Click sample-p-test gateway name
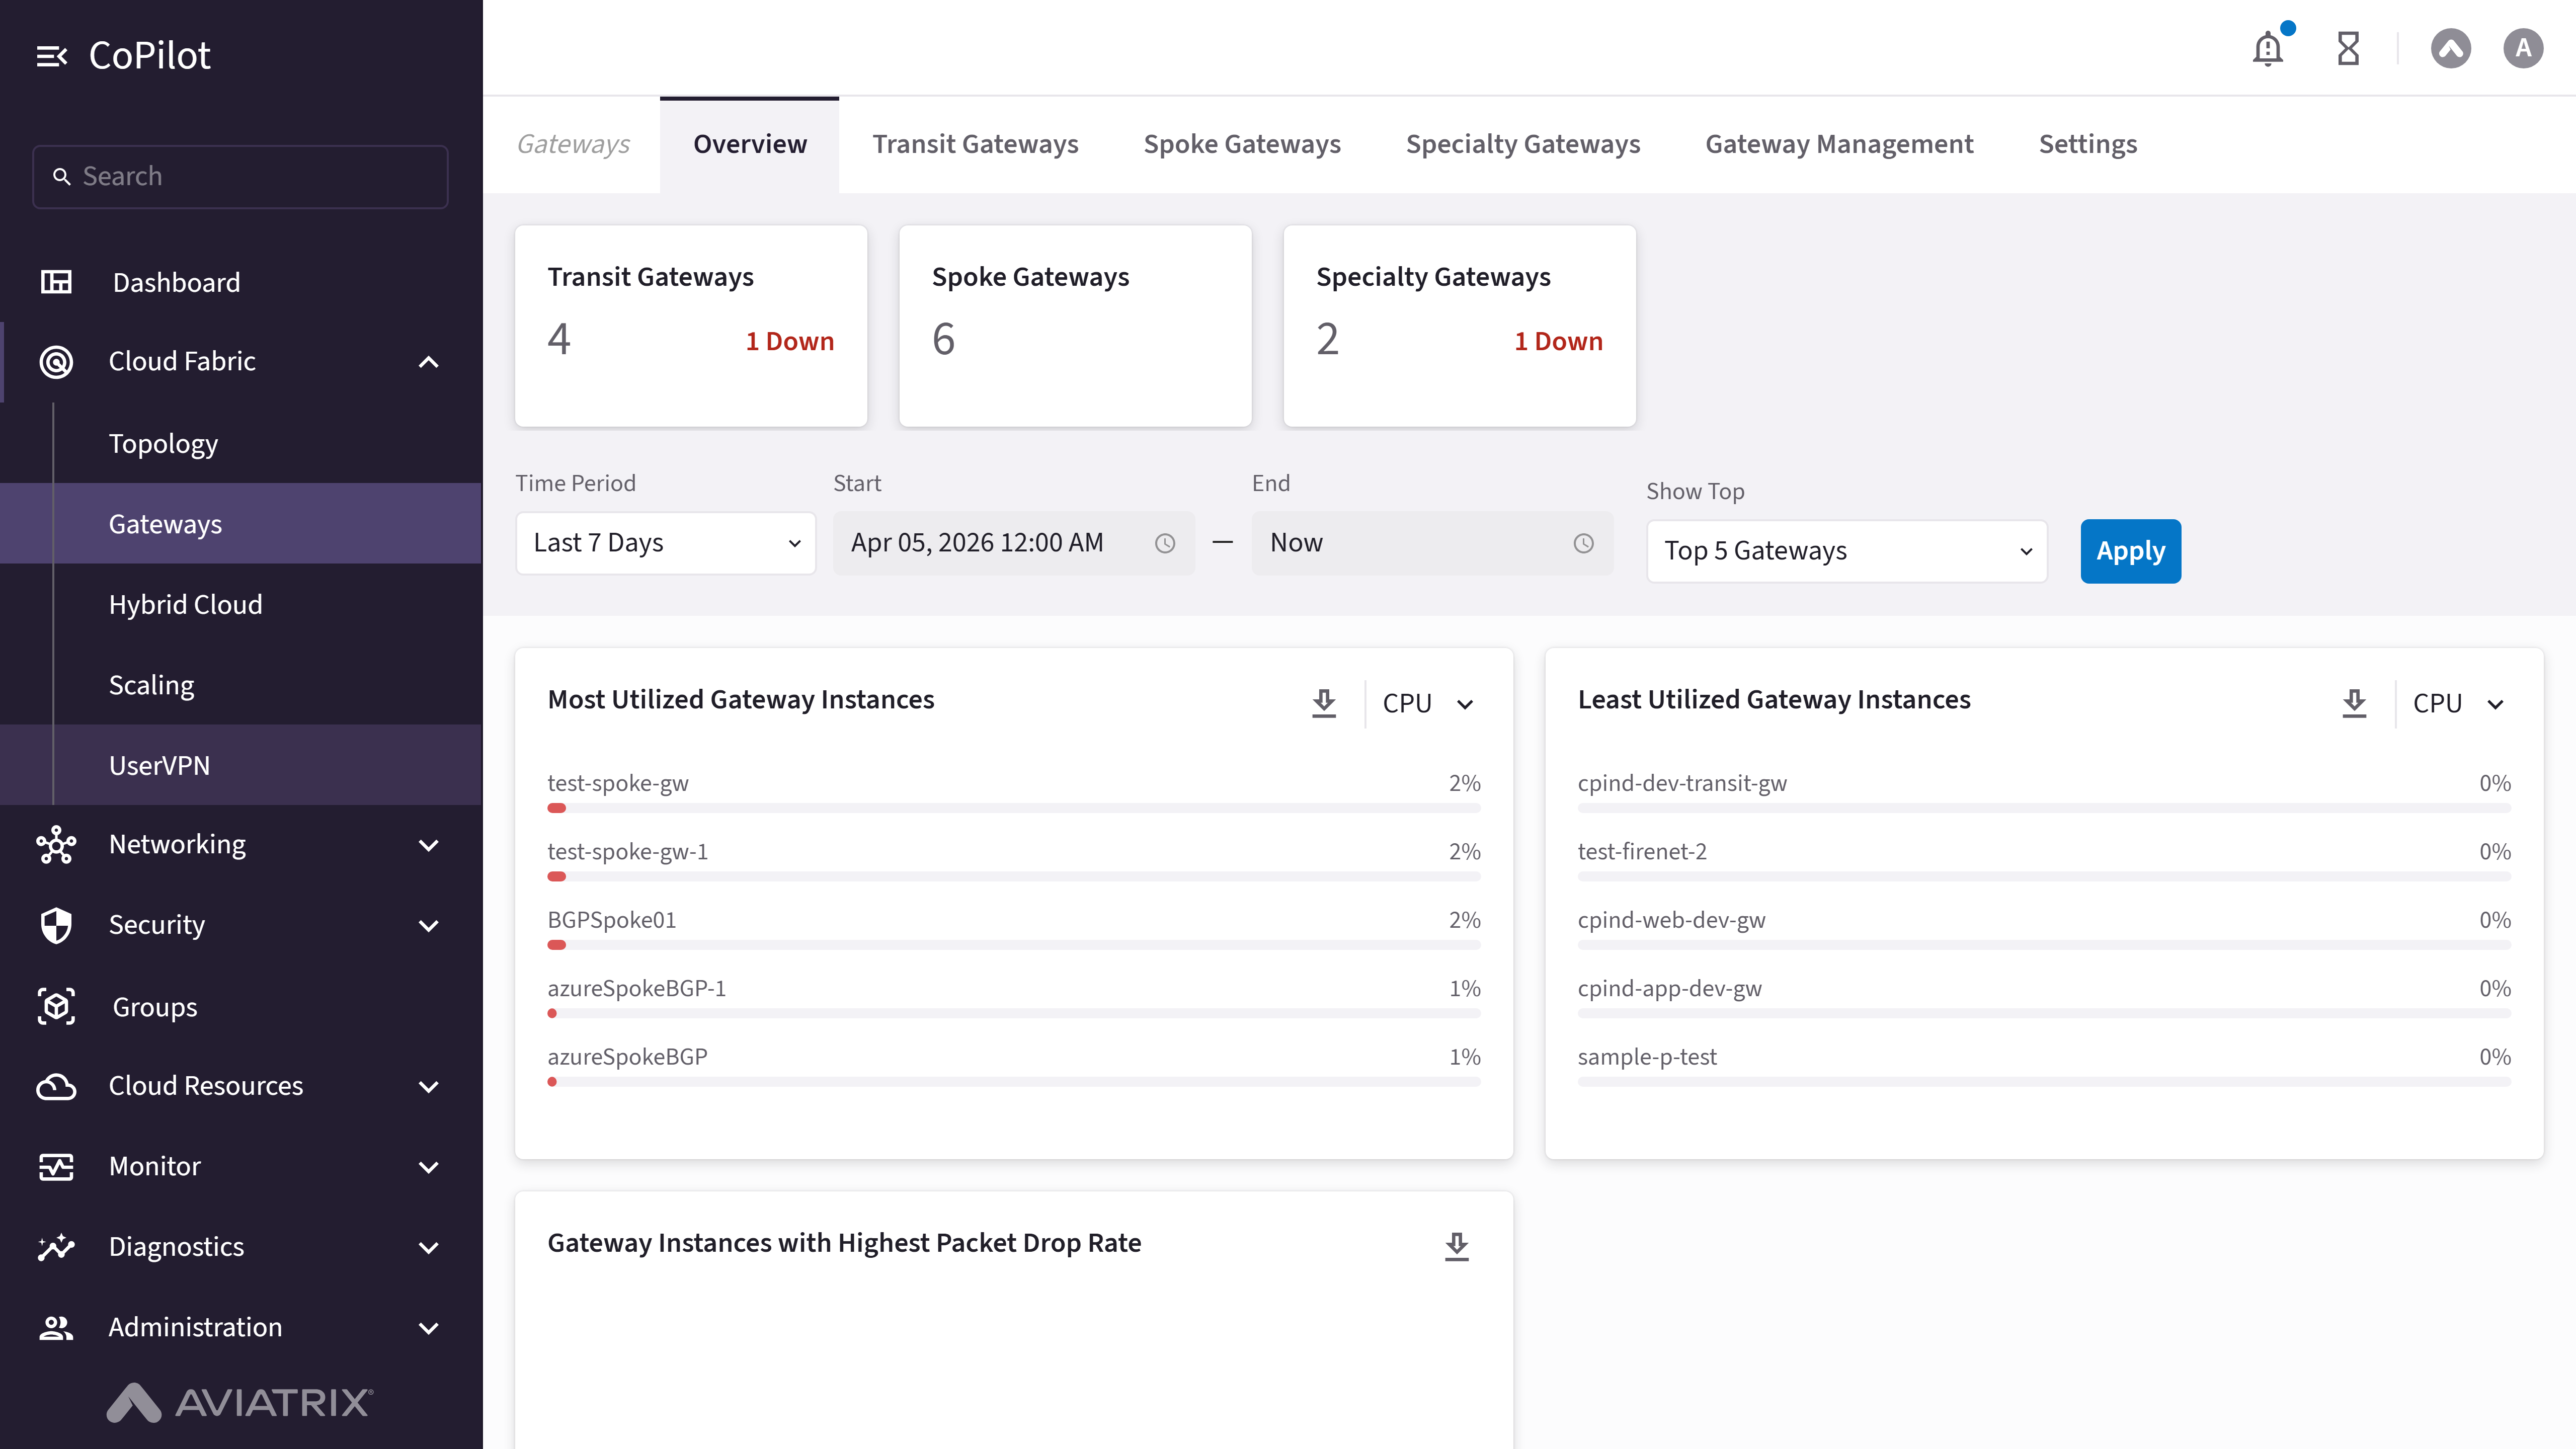The image size is (2576, 1449). point(1647,1057)
